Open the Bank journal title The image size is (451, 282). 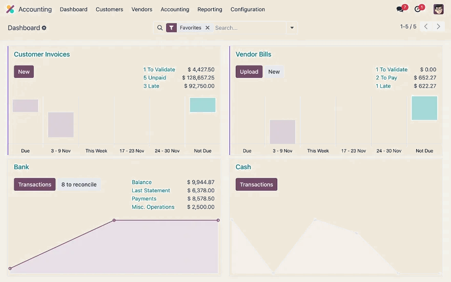click(x=22, y=167)
